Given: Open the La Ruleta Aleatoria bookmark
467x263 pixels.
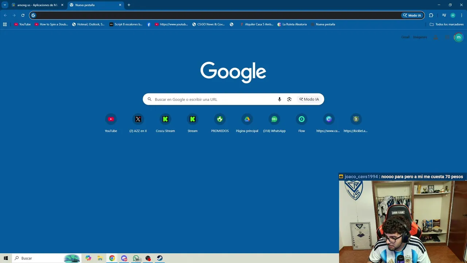Looking at the screenshot, I should 292,24.
